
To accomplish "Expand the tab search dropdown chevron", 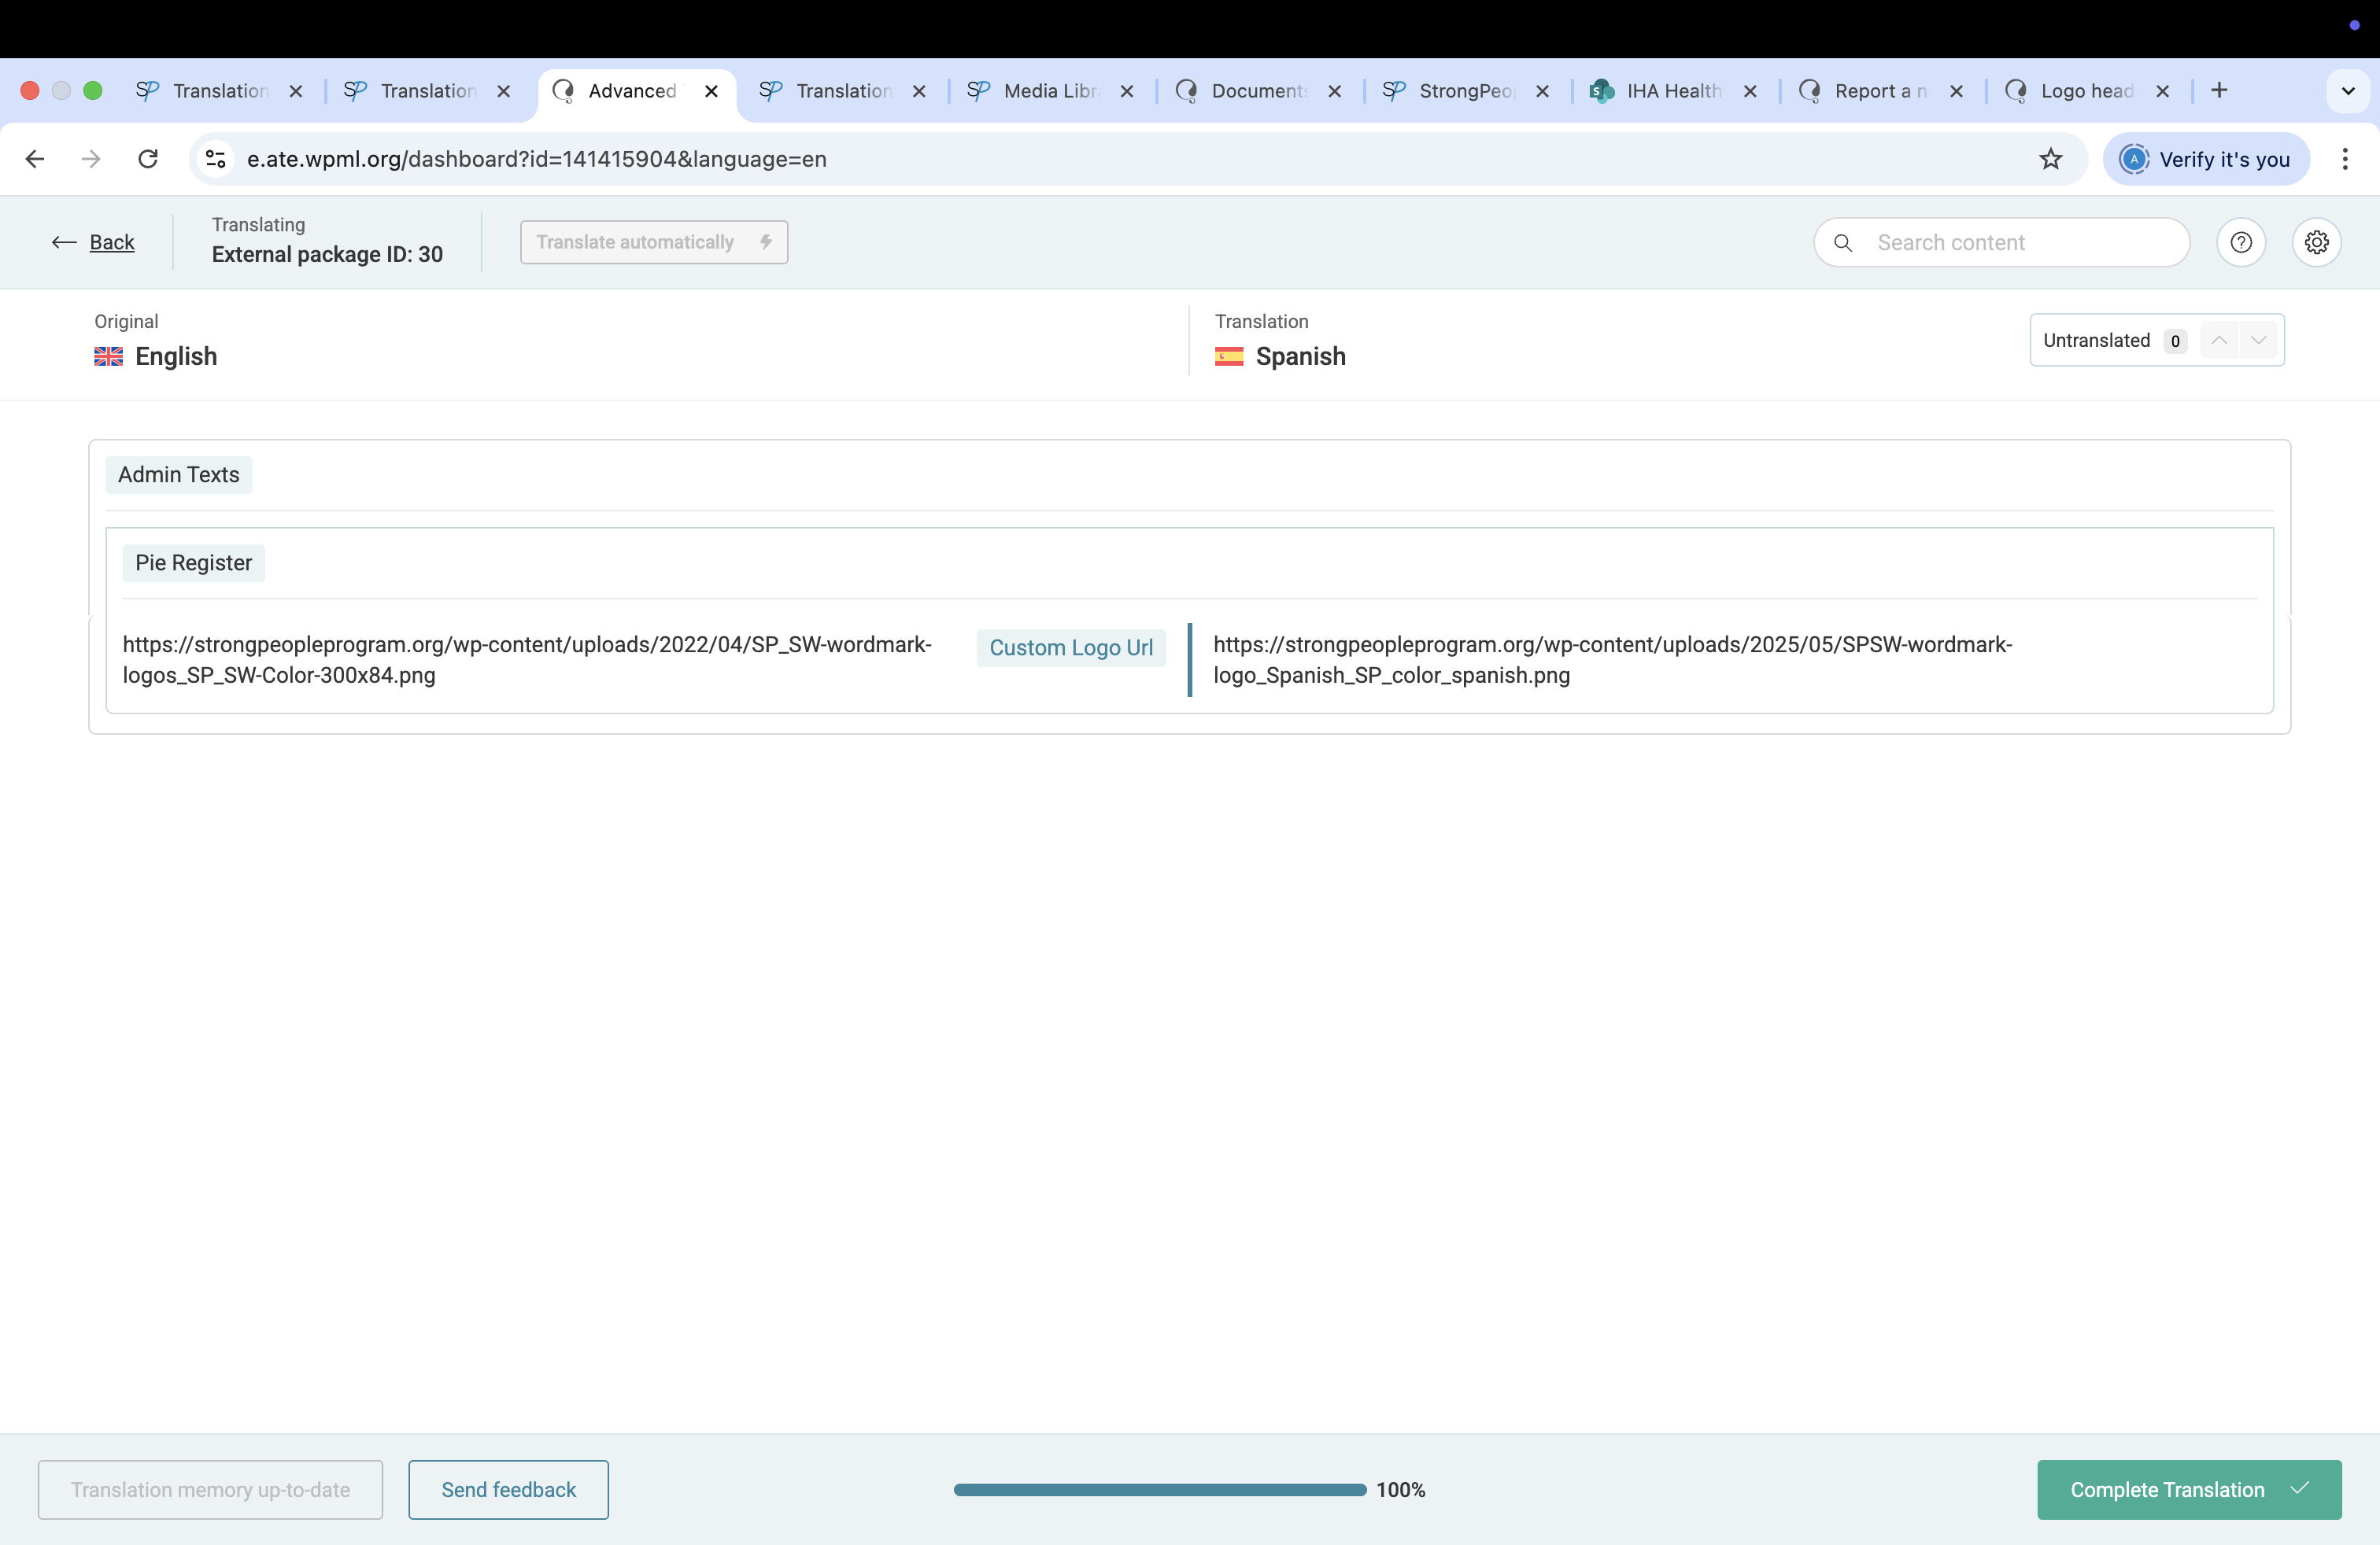I will (2348, 91).
